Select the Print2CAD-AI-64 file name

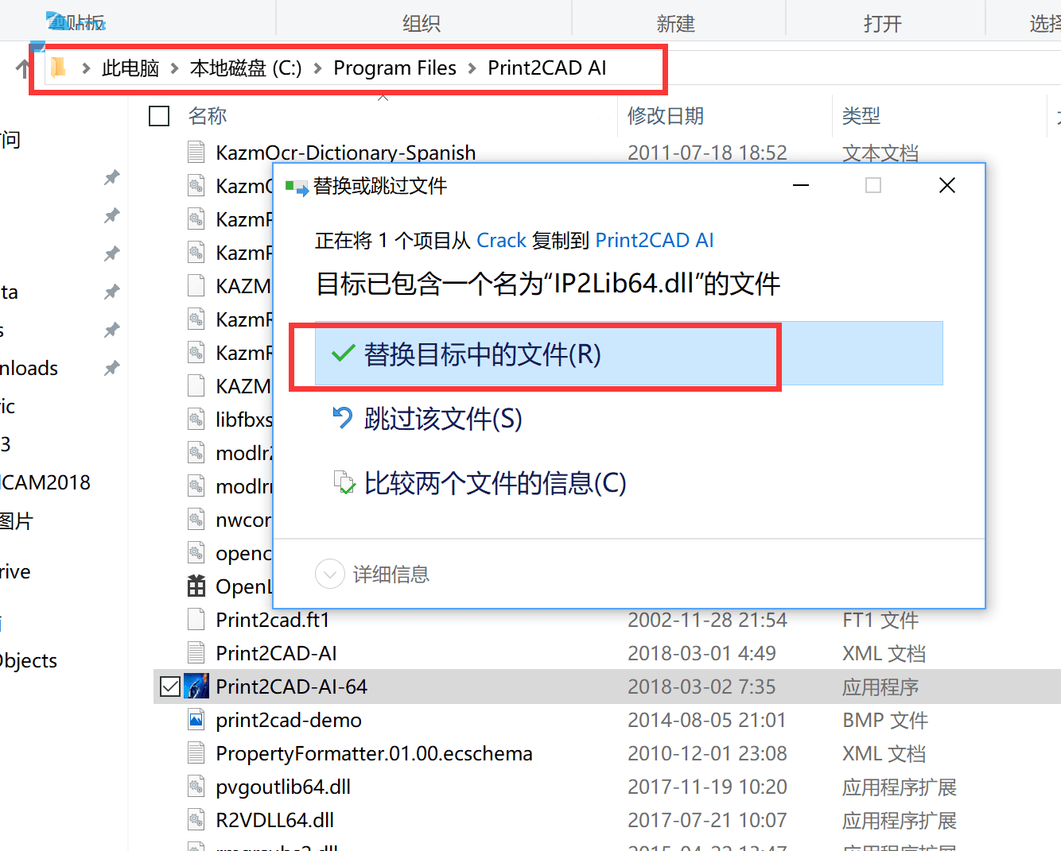(x=292, y=687)
